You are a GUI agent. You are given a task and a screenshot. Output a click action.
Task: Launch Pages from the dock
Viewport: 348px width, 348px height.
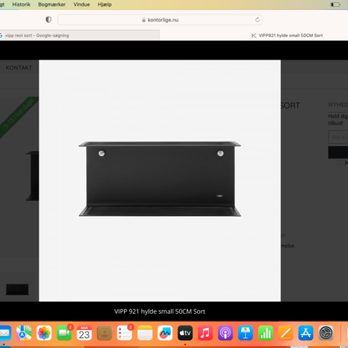pos(286,333)
